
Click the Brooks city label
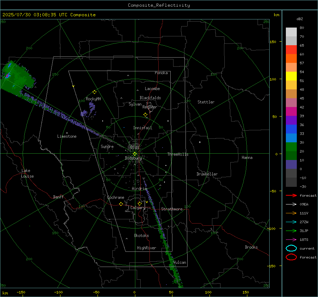(251, 247)
